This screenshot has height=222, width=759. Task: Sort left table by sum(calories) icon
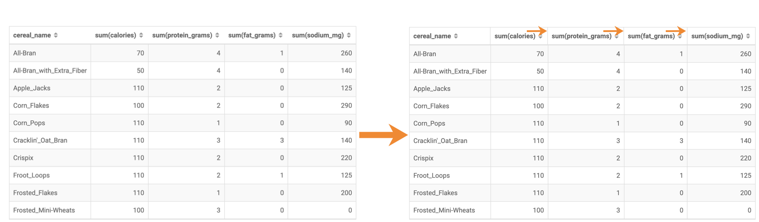tap(141, 35)
